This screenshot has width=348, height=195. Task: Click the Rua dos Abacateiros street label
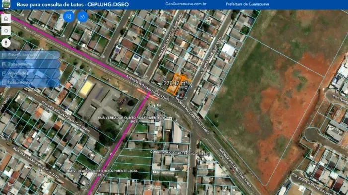tap(66, 117)
